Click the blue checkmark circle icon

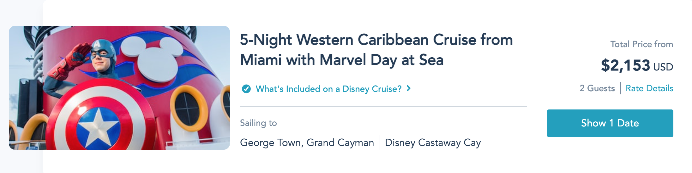point(246,89)
